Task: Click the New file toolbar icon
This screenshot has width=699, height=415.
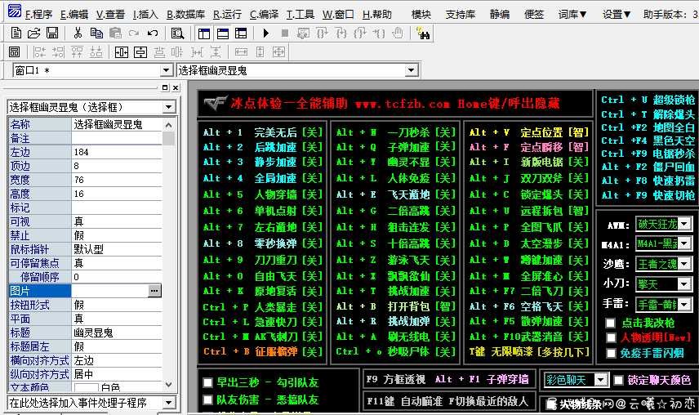Action: point(16,33)
